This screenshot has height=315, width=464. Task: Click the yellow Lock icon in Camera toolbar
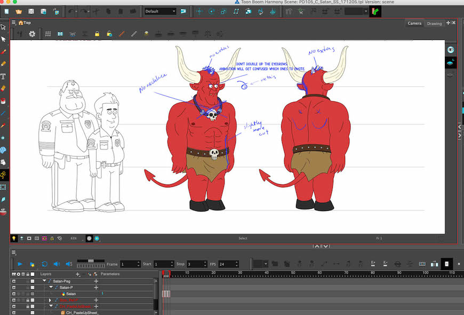point(97,34)
